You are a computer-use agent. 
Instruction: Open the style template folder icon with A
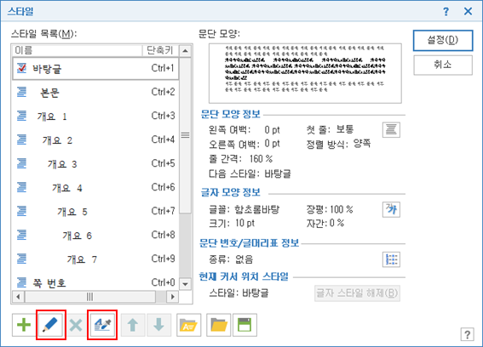click(x=188, y=325)
